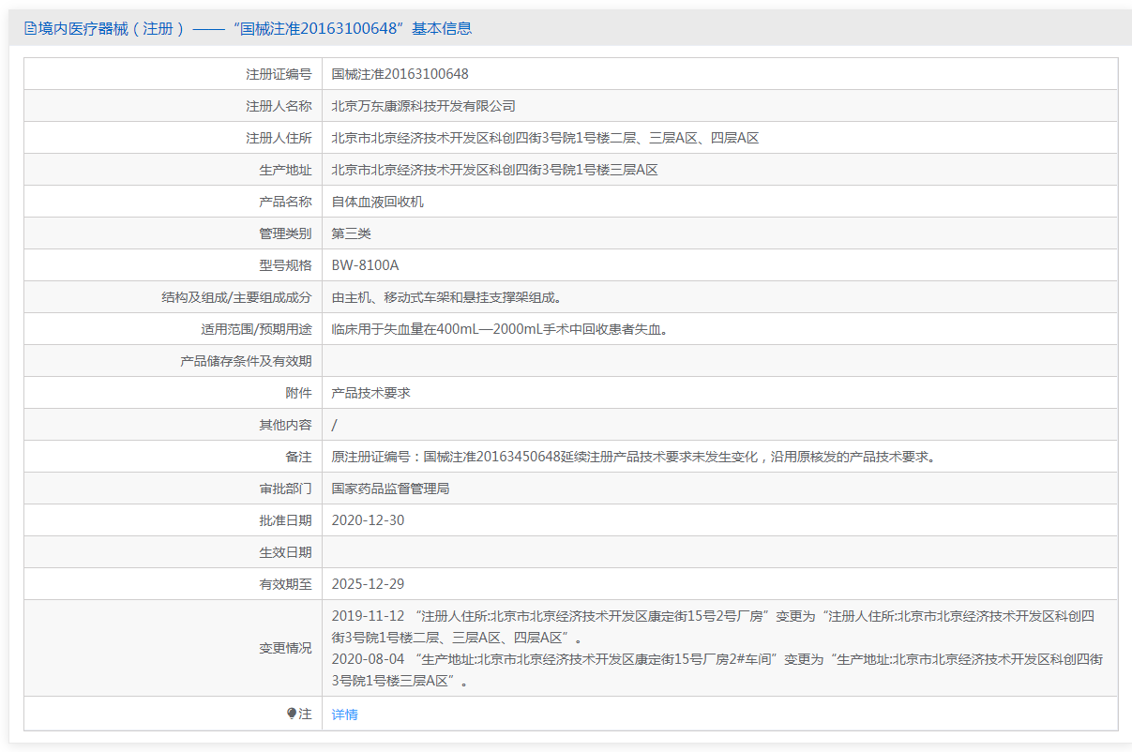Click the 第三类 management category value
Image resolution: width=1132 pixels, height=752 pixels.
[351, 233]
